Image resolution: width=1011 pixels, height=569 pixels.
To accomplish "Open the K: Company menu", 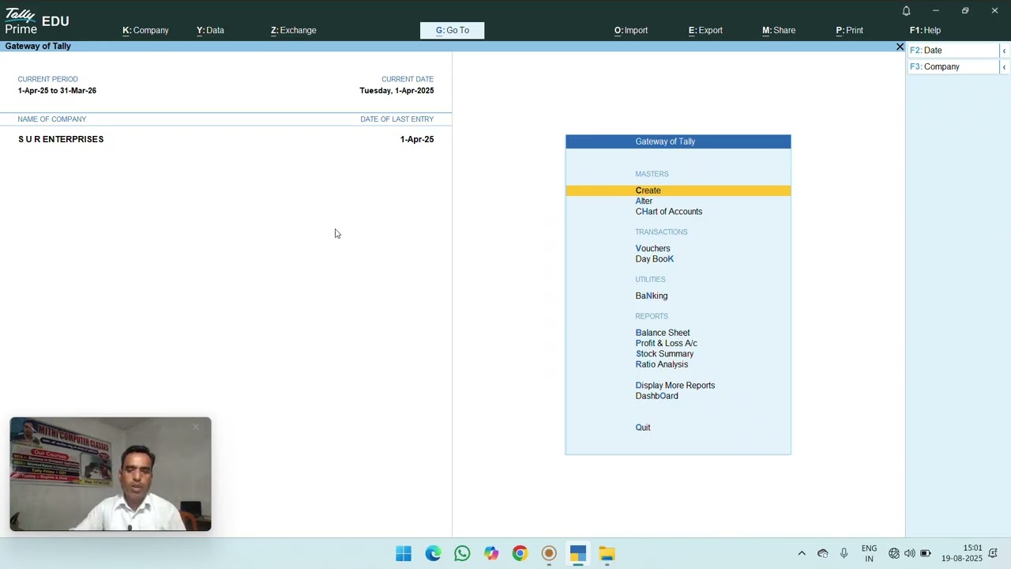I will click(145, 30).
